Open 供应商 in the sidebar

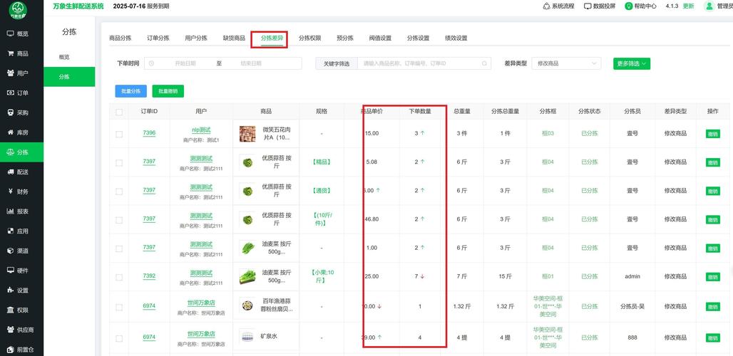coord(21,330)
